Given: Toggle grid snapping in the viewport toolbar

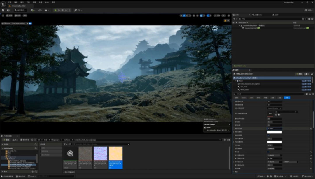Looking at the screenshot, I should click(x=201, y=15).
